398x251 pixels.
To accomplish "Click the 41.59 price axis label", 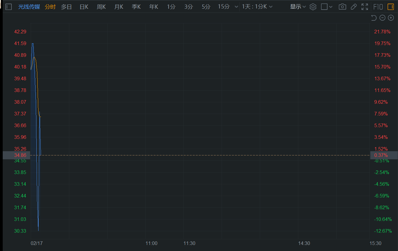I will (20, 43).
